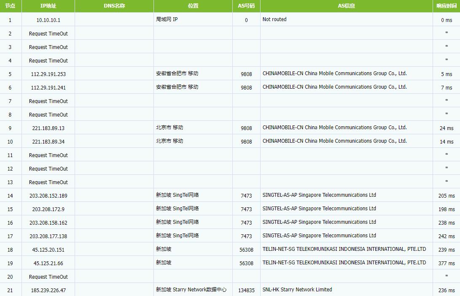Click AS number 56308 in row 19
Viewport: 460px width, 296px height.
pyautogui.click(x=246, y=263)
